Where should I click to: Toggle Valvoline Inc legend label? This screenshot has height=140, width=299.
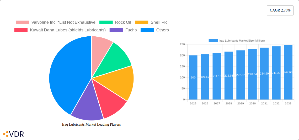coord(63,22)
